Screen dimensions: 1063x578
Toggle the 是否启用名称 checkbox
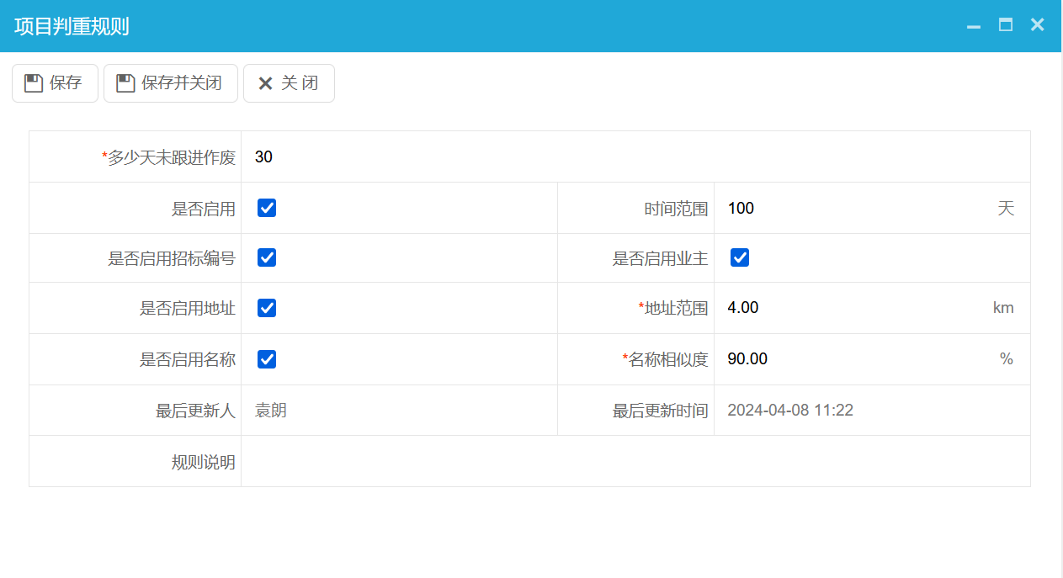[266, 358]
